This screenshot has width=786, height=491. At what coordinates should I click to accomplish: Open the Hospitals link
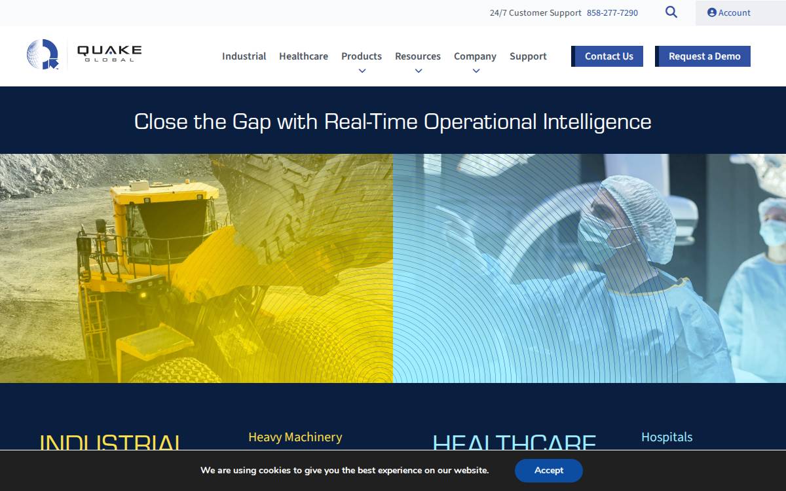(667, 437)
